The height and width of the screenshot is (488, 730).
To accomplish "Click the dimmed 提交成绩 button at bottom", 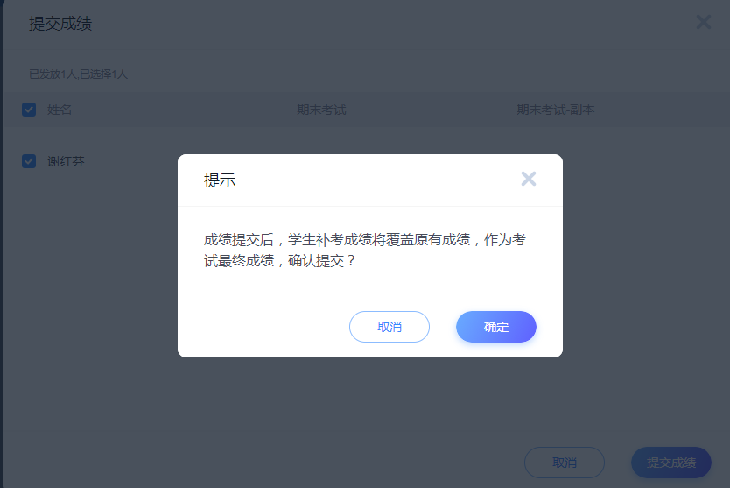I will pyautogui.click(x=670, y=463).
